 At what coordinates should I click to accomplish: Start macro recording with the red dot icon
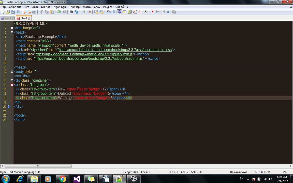click(x=153, y=12)
